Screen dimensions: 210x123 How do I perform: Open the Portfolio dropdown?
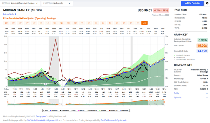click(57, 3)
